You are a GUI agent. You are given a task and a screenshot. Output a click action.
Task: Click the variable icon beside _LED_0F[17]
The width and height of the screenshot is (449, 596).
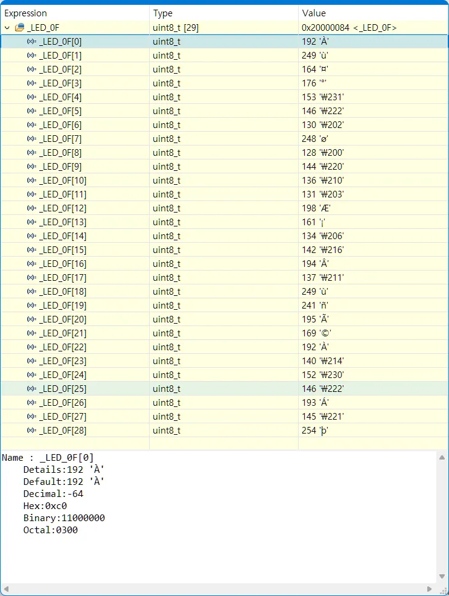[31, 278]
